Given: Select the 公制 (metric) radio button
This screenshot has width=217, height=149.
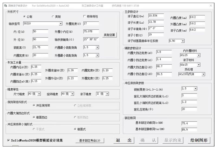Looking at the screenshot, I should point(24,17).
